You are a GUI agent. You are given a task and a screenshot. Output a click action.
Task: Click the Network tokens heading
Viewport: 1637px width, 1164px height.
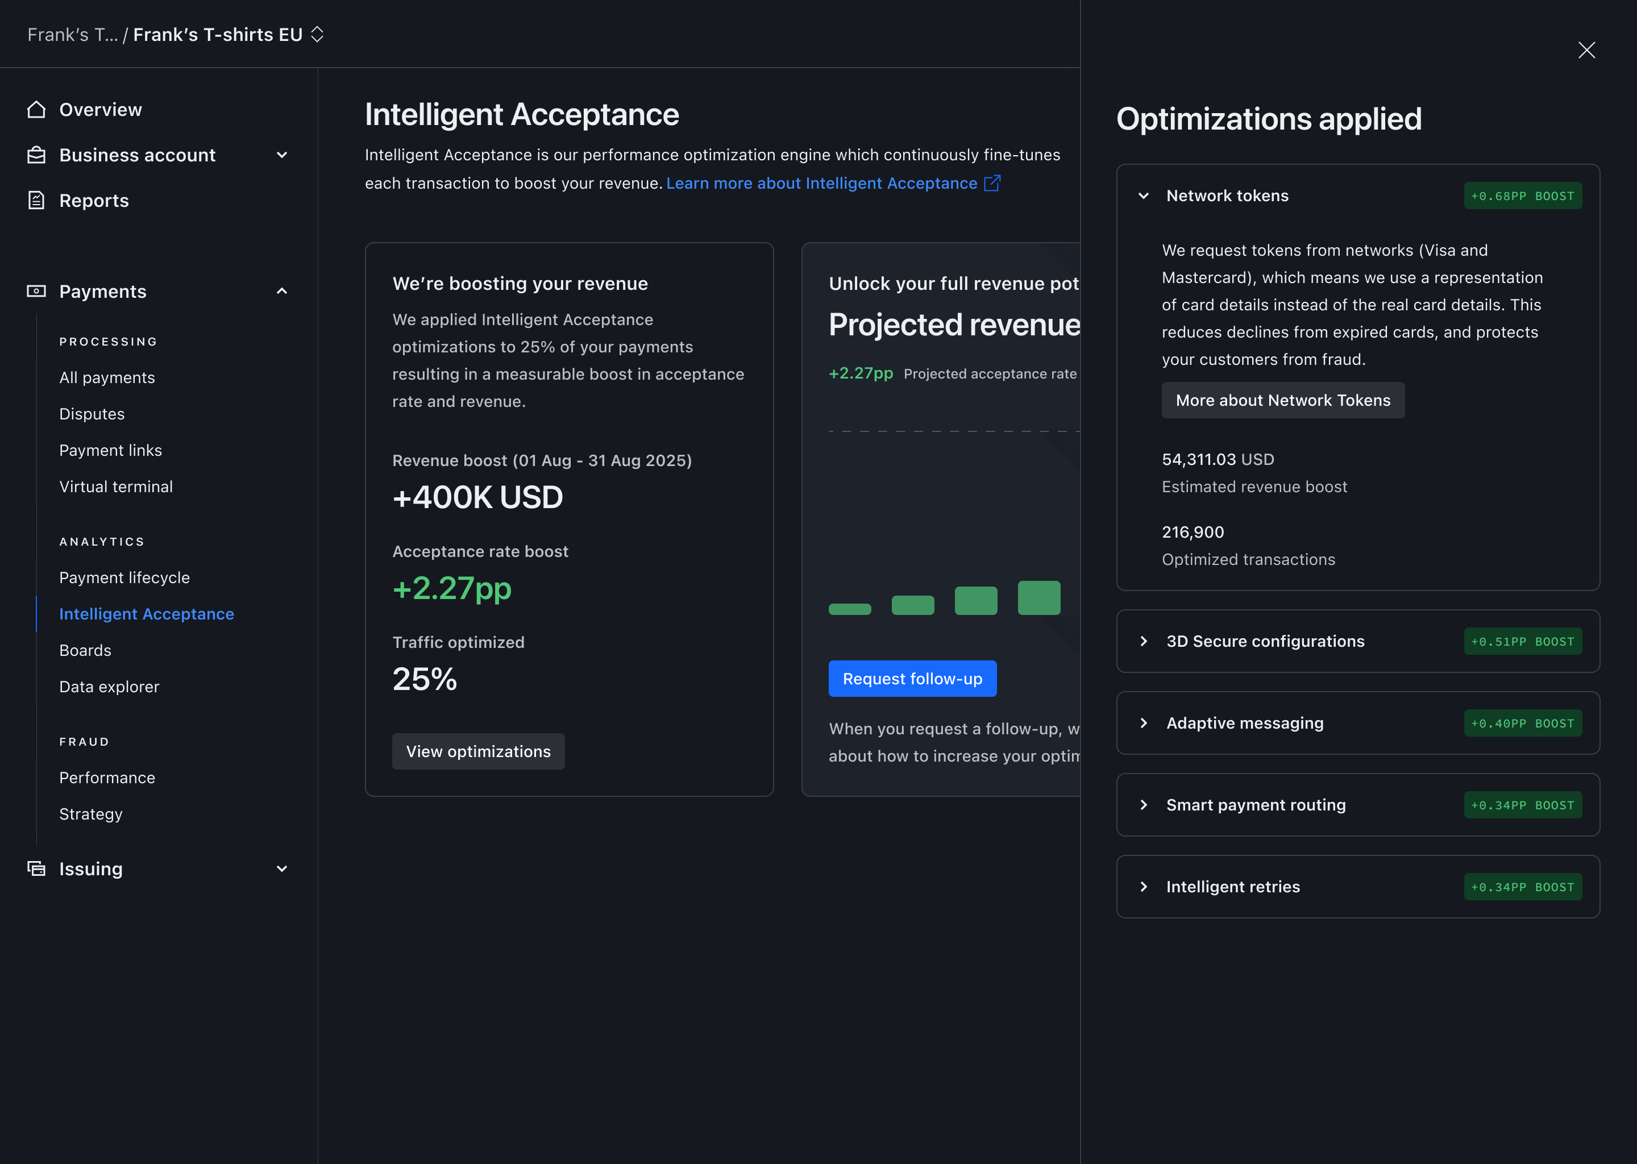click(1227, 196)
